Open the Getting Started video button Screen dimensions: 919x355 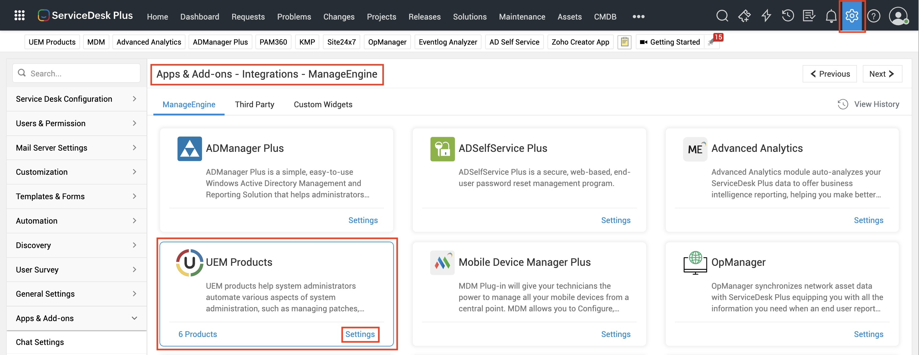click(670, 42)
